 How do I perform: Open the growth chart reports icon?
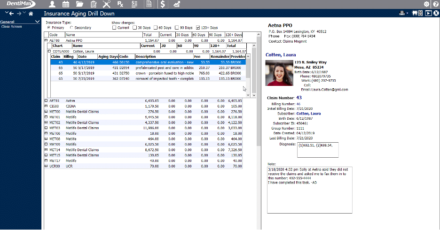(176, 4)
